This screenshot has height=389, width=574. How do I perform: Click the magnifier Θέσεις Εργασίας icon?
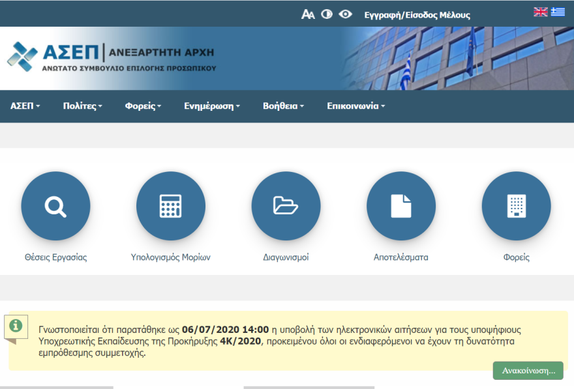pyautogui.click(x=55, y=207)
